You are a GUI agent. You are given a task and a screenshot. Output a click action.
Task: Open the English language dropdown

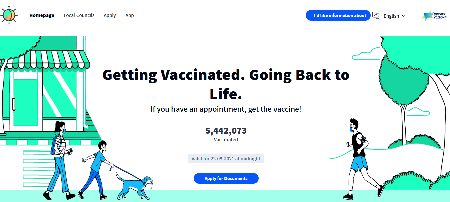click(391, 16)
